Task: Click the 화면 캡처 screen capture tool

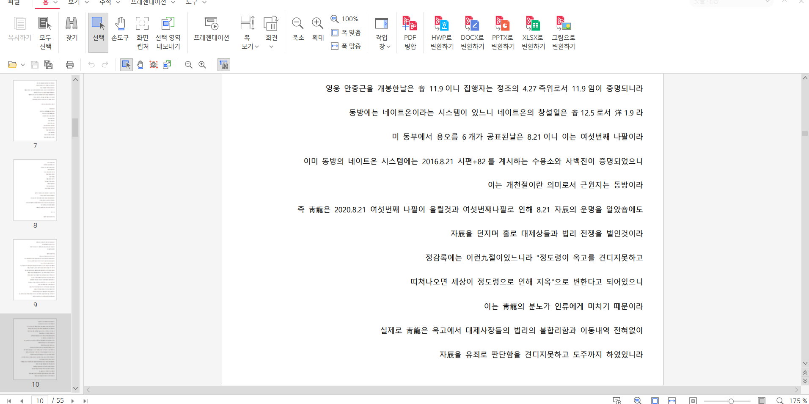Action: coord(142,33)
